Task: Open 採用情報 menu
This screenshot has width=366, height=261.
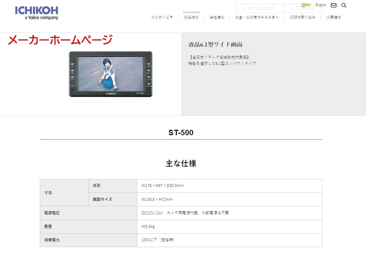Action: (x=334, y=17)
